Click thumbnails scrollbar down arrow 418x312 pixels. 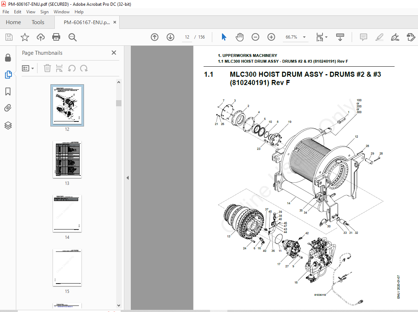coord(119,306)
